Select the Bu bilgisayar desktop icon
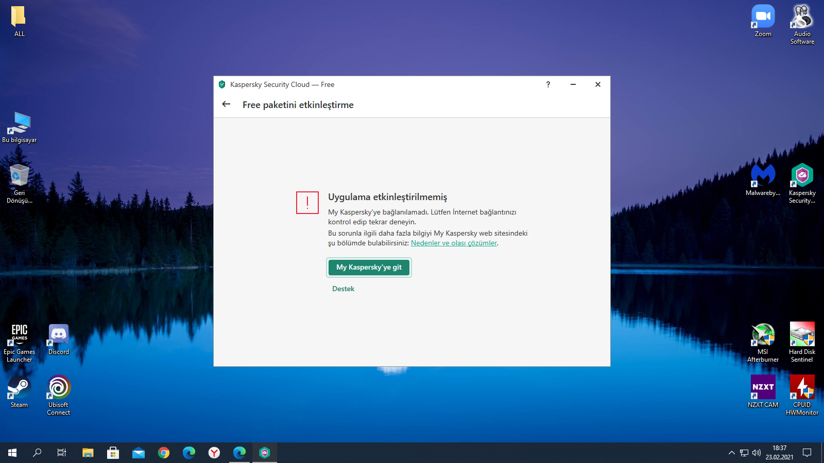The height and width of the screenshot is (463, 824). 19,128
